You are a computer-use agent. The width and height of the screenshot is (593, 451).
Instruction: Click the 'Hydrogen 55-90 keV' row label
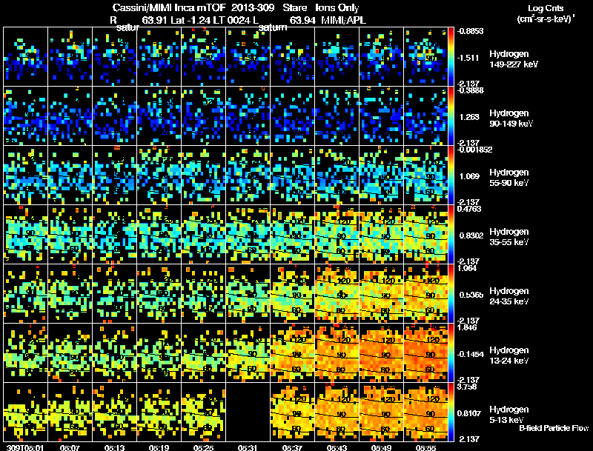tap(509, 178)
